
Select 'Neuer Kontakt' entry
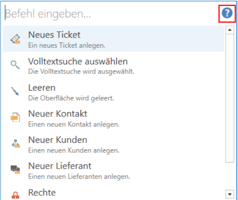(58, 114)
